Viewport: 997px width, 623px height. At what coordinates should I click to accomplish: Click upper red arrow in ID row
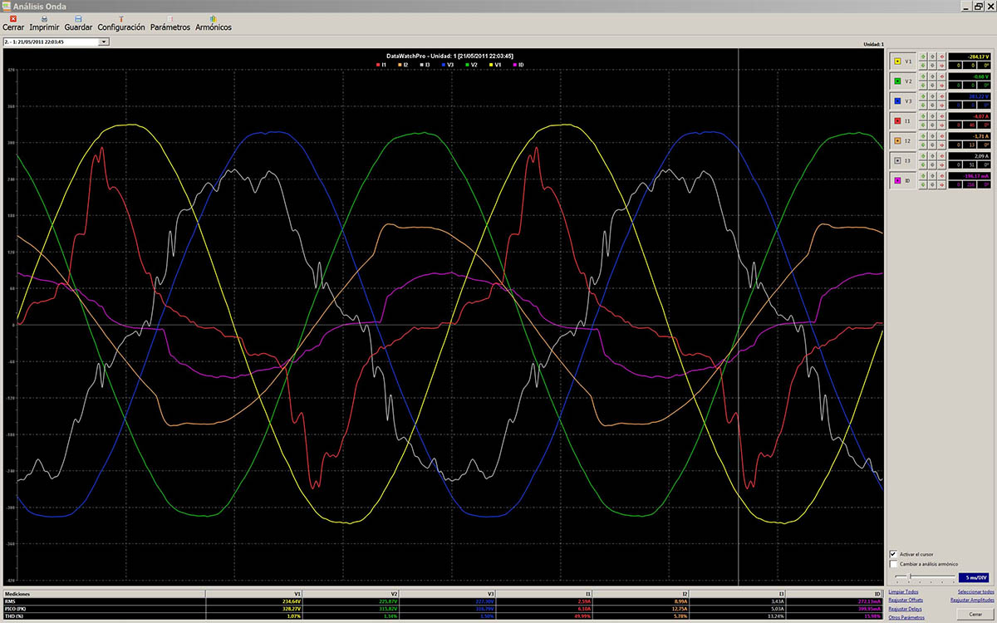tap(942, 177)
